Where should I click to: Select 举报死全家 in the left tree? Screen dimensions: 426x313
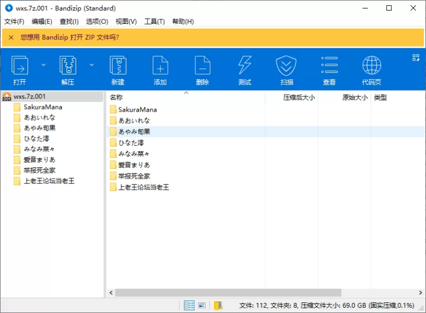(x=39, y=171)
